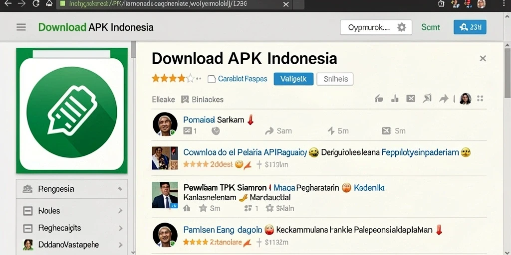
Task: Click the plus icon beside $119vin
Action: coord(259,164)
